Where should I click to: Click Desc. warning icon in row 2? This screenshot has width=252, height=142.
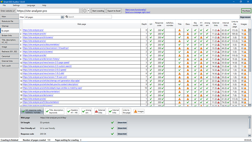coord(188,34)
